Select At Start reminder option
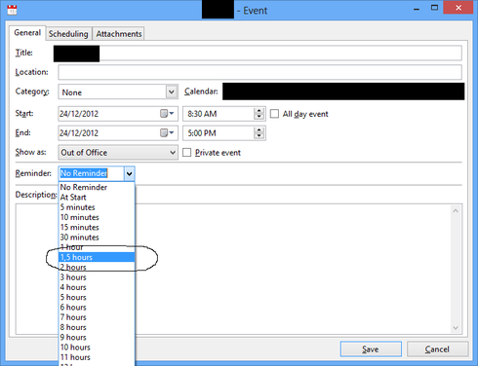Image resolution: width=478 pixels, height=366 pixels. (x=97, y=198)
